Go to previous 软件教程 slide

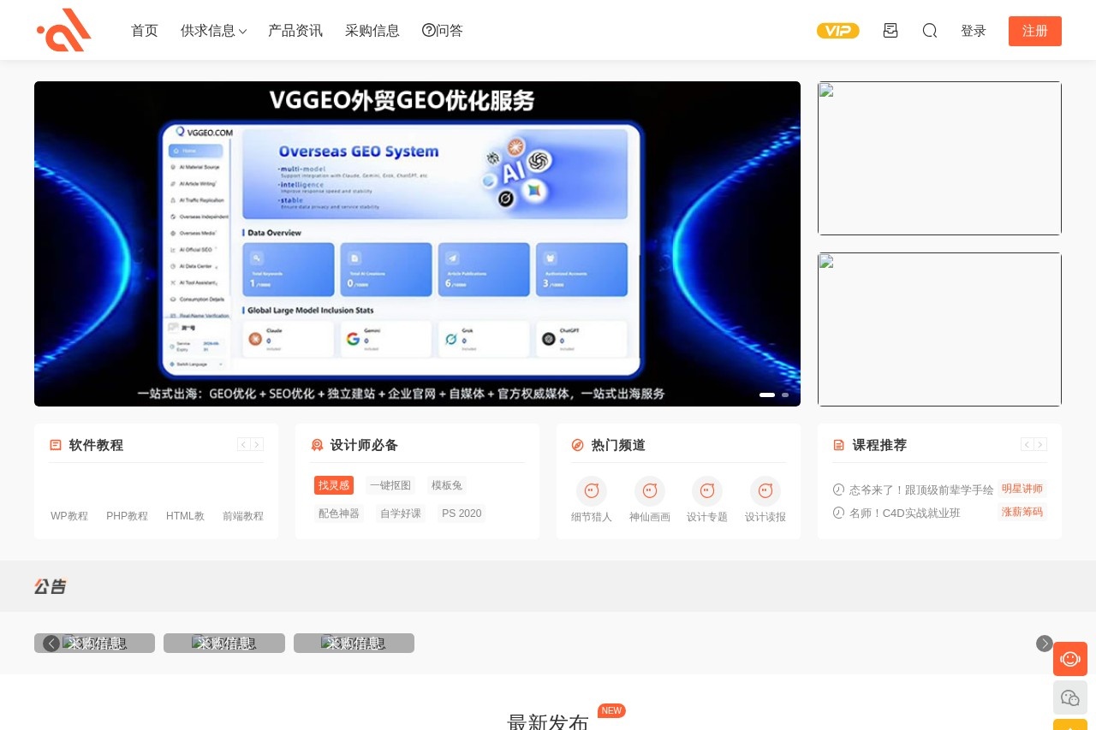point(243,444)
